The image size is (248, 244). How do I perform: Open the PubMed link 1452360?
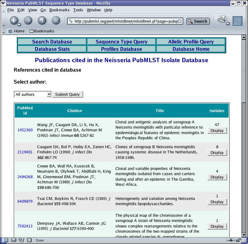(25, 130)
